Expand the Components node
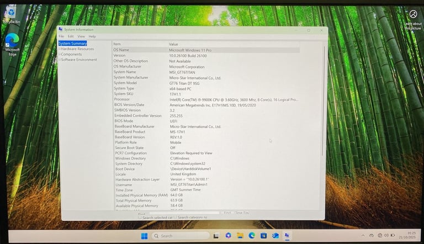 click(x=60, y=54)
